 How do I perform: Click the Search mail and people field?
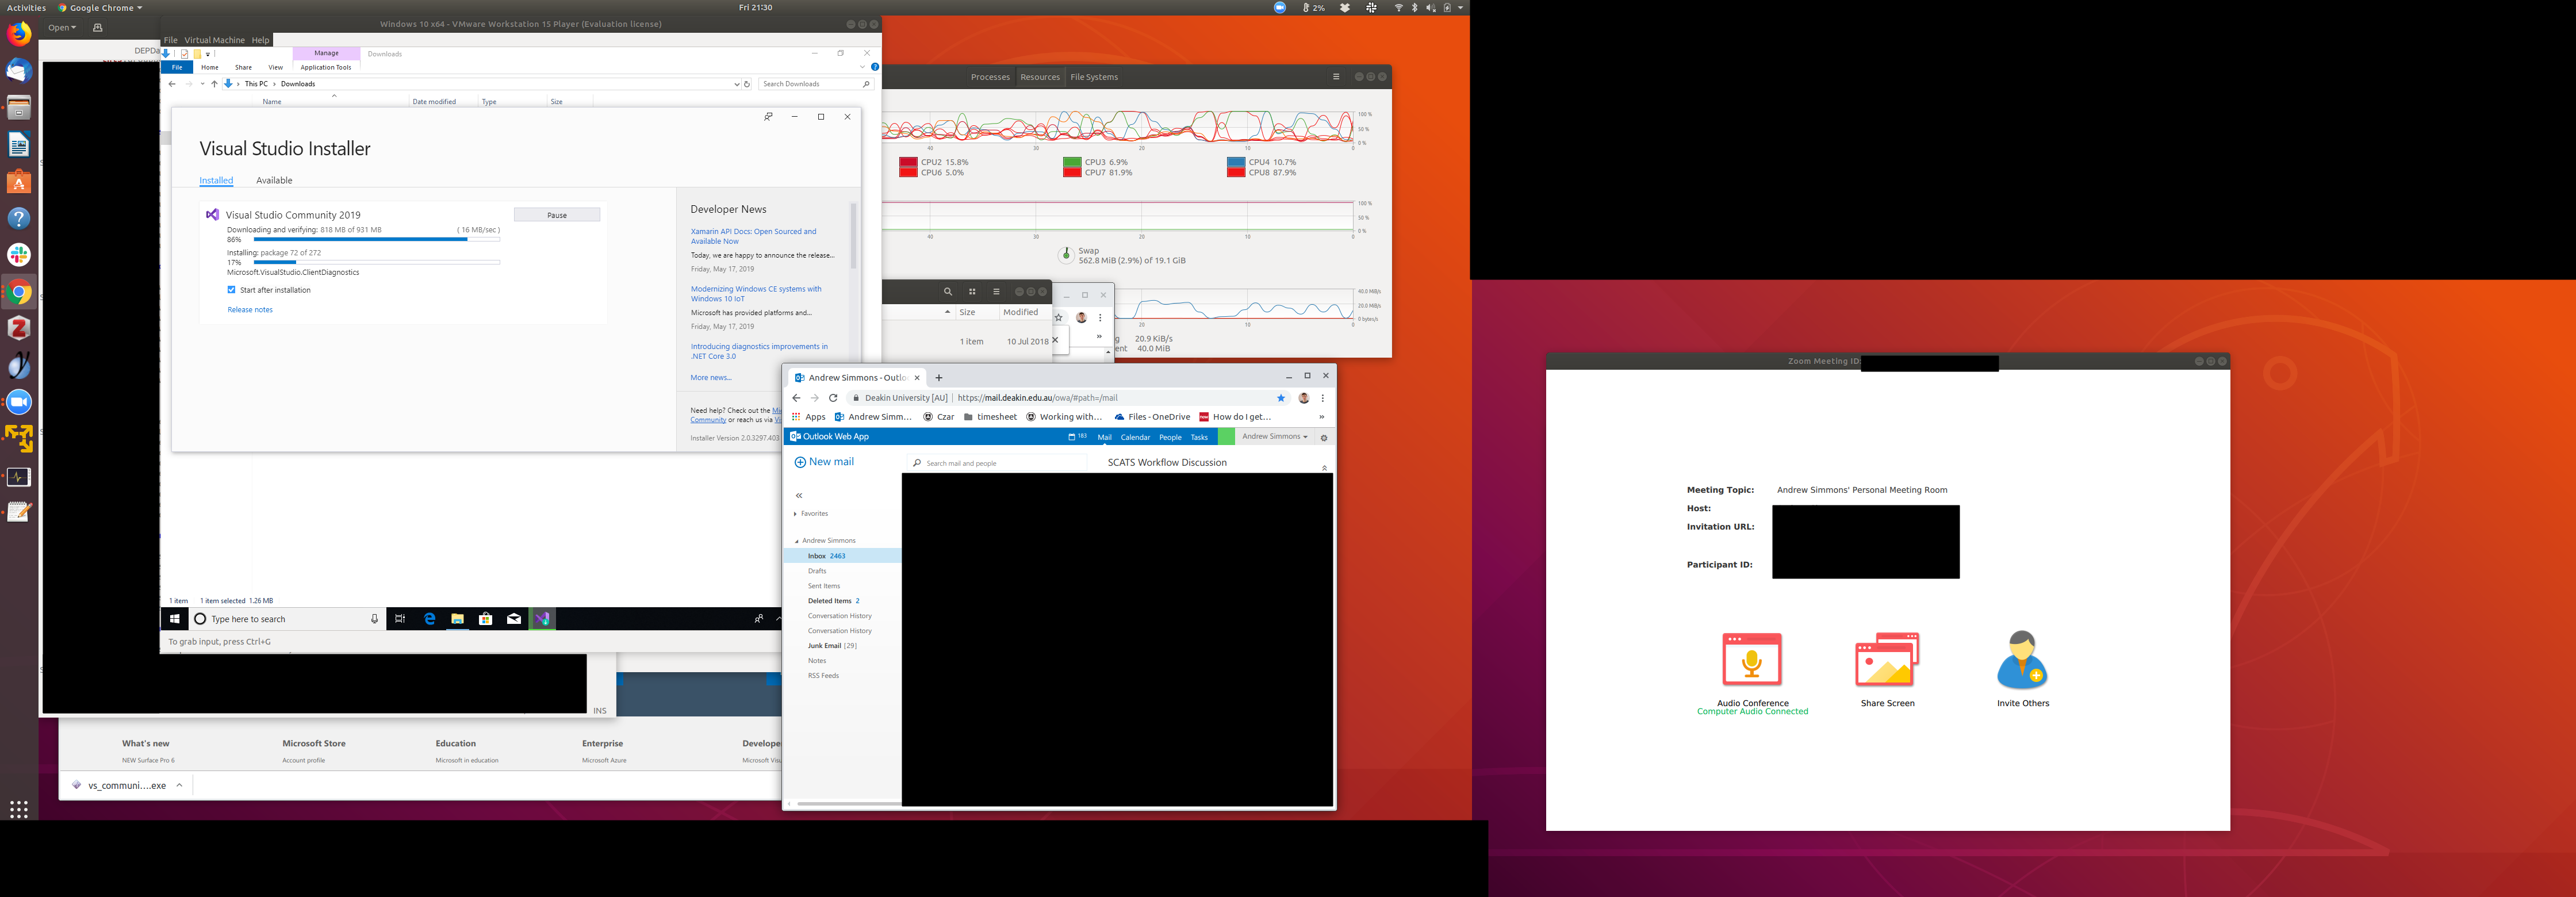[x=1000, y=463]
